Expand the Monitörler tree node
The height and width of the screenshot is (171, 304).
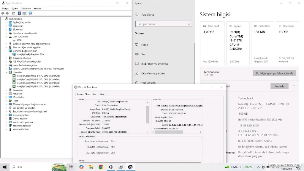tap(7, 97)
